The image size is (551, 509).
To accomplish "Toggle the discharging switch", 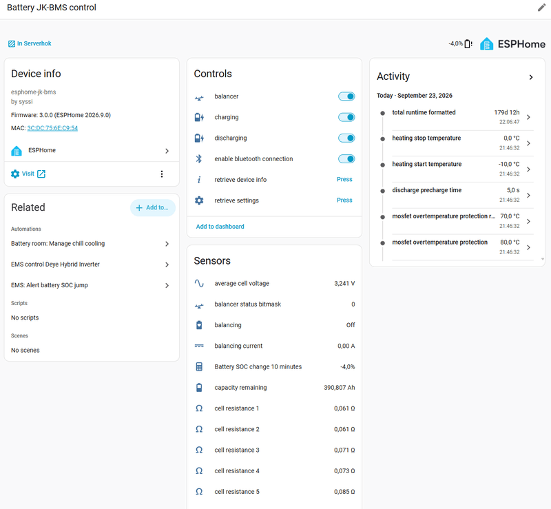I will 346,138.
